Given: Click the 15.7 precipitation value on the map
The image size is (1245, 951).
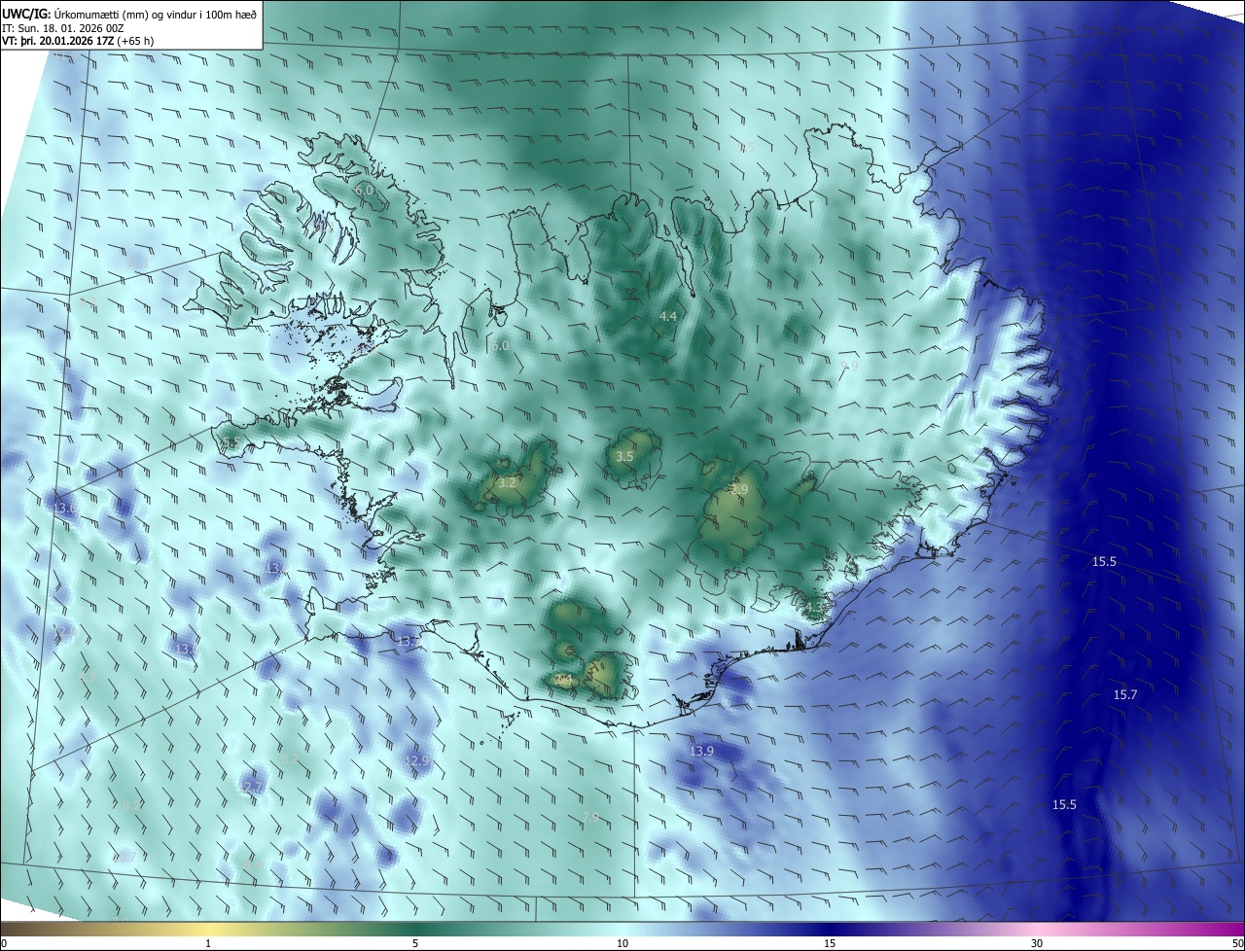Looking at the screenshot, I should coord(1125,694).
